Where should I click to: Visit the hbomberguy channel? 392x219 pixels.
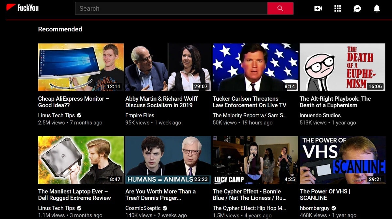click(x=315, y=208)
